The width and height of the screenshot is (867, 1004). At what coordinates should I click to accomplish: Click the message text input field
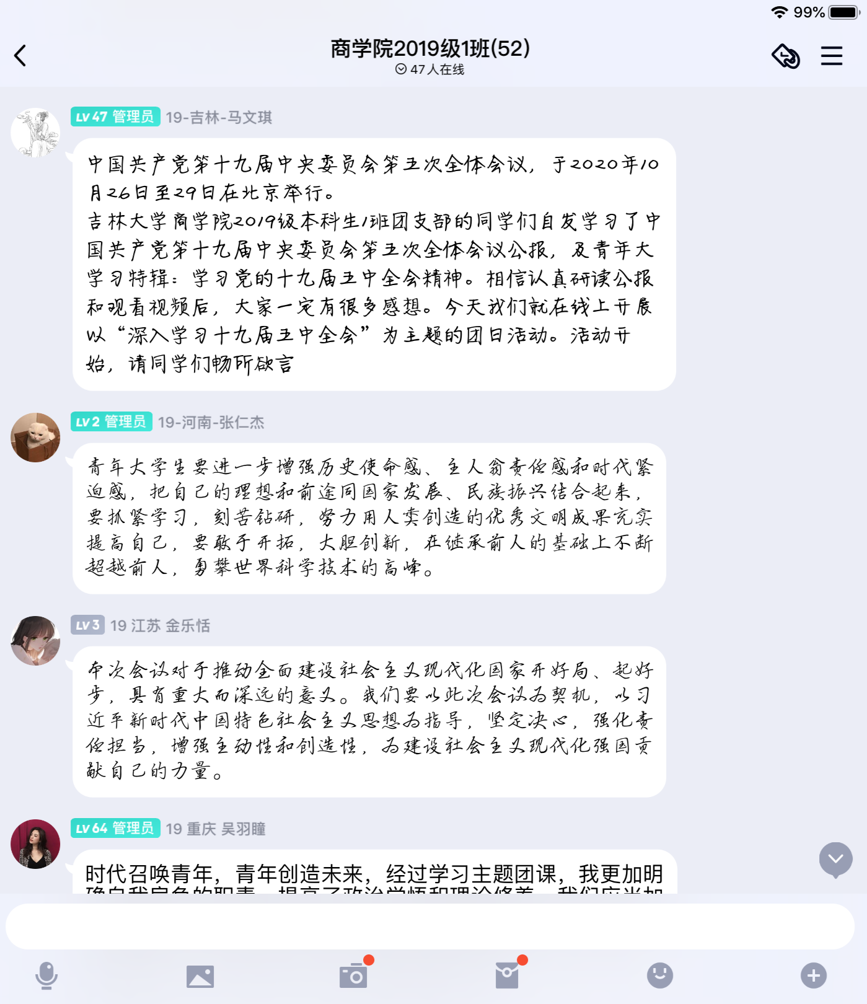tap(430, 927)
